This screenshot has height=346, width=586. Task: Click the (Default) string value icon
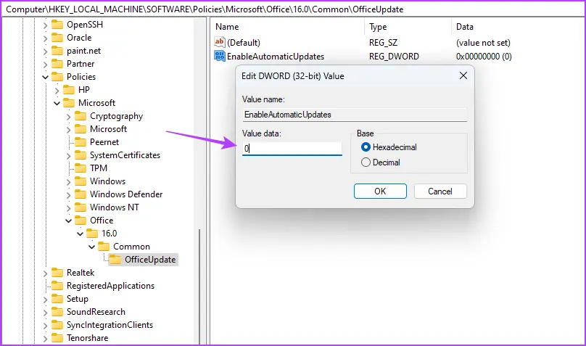coord(220,43)
